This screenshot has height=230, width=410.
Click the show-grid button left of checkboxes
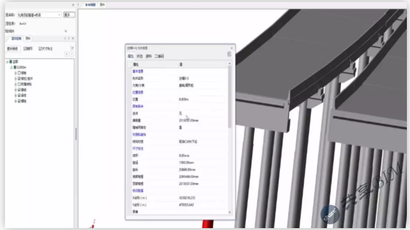pyautogui.click(x=12, y=49)
